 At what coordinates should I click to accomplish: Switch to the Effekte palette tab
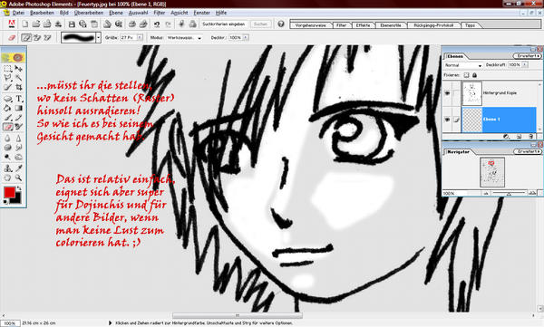(363, 25)
